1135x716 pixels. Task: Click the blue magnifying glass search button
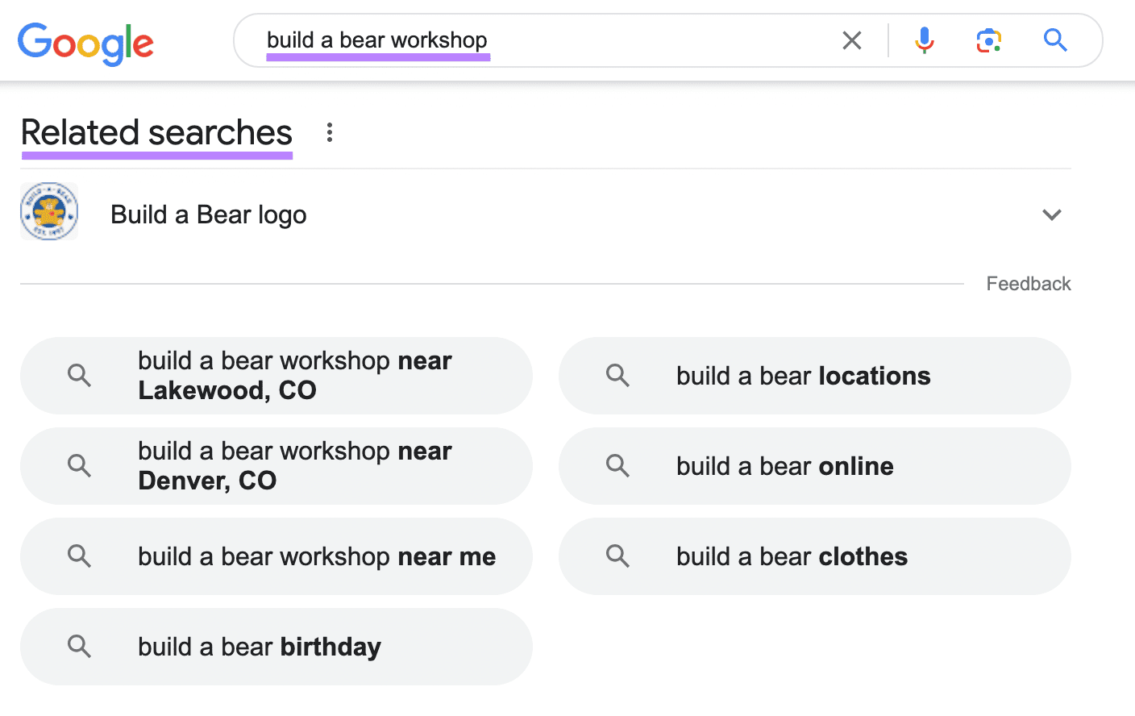[x=1055, y=40]
